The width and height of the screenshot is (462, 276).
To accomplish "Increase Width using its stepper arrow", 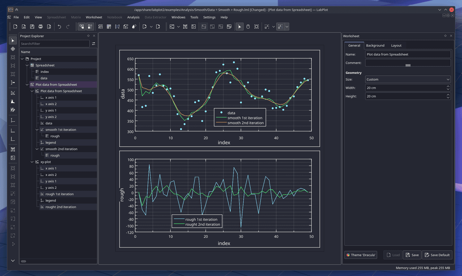I will [x=448, y=86].
